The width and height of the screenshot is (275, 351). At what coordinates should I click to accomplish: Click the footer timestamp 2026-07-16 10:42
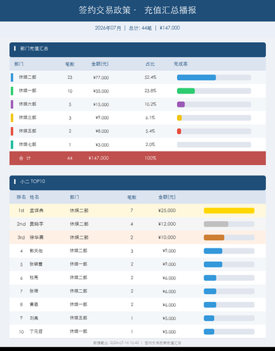tap(125, 343)
